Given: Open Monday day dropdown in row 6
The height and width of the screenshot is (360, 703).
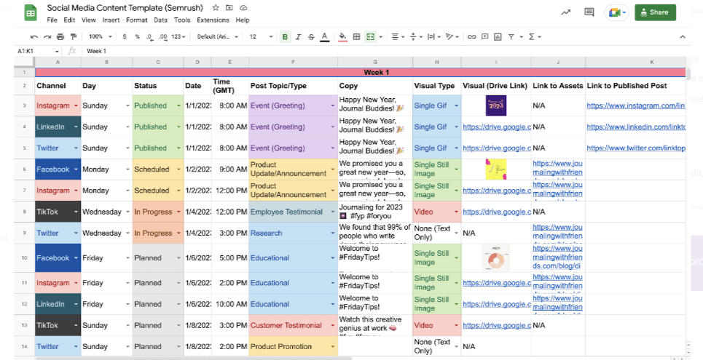Looking at the screenshot, I should 127,169.
